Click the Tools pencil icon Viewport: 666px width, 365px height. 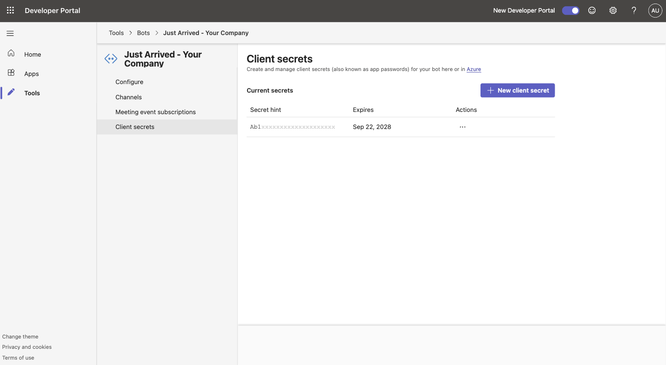(x=11, y=92)
